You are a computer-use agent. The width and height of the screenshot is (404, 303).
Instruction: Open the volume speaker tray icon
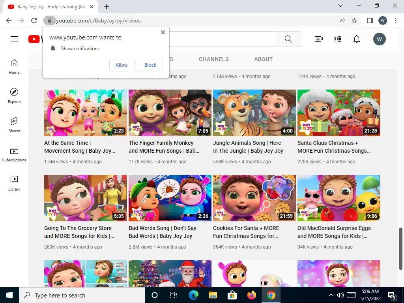[x=340, y=295]
